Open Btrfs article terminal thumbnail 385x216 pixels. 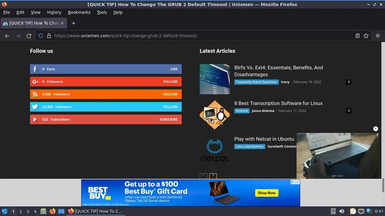point(215,79)
